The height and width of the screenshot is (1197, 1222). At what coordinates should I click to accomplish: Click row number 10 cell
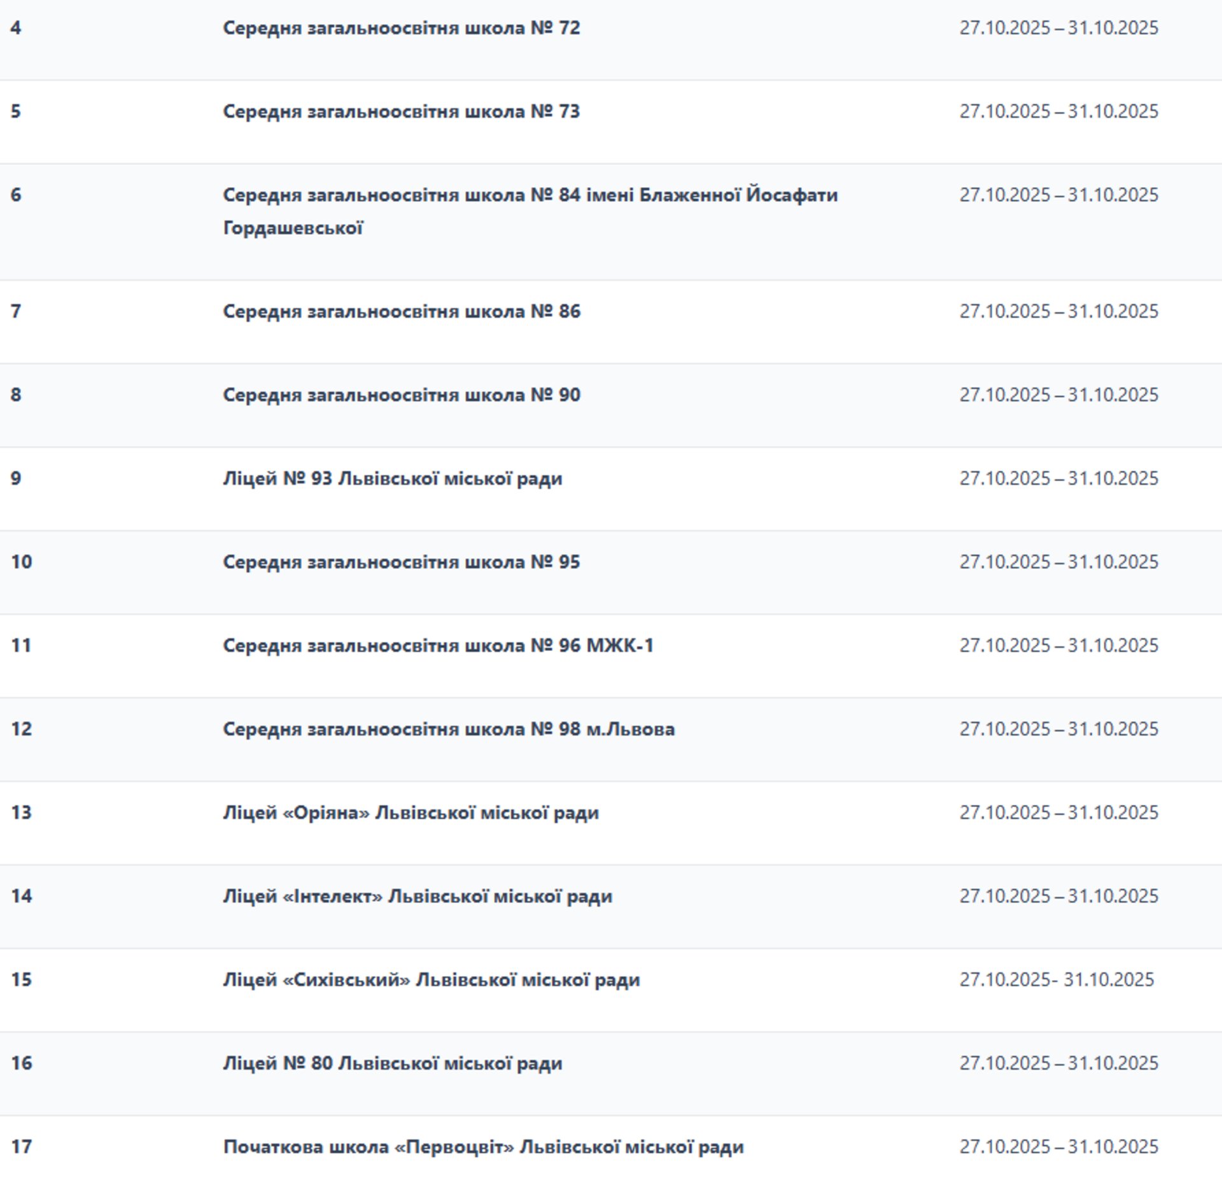click(21, 562)
